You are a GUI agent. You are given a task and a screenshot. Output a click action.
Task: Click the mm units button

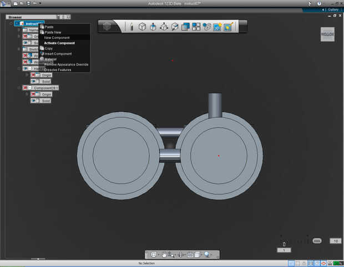(x=317, y=241)
